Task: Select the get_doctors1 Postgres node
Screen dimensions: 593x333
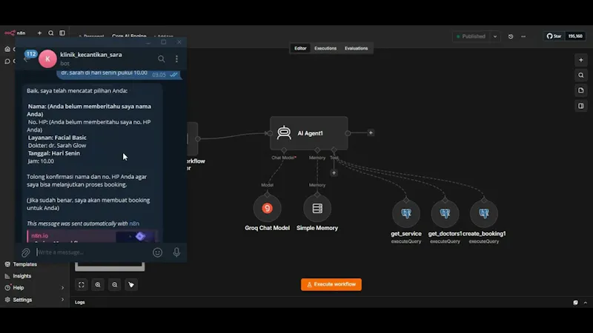Action: pyautogui.click(x=445, y=214)
